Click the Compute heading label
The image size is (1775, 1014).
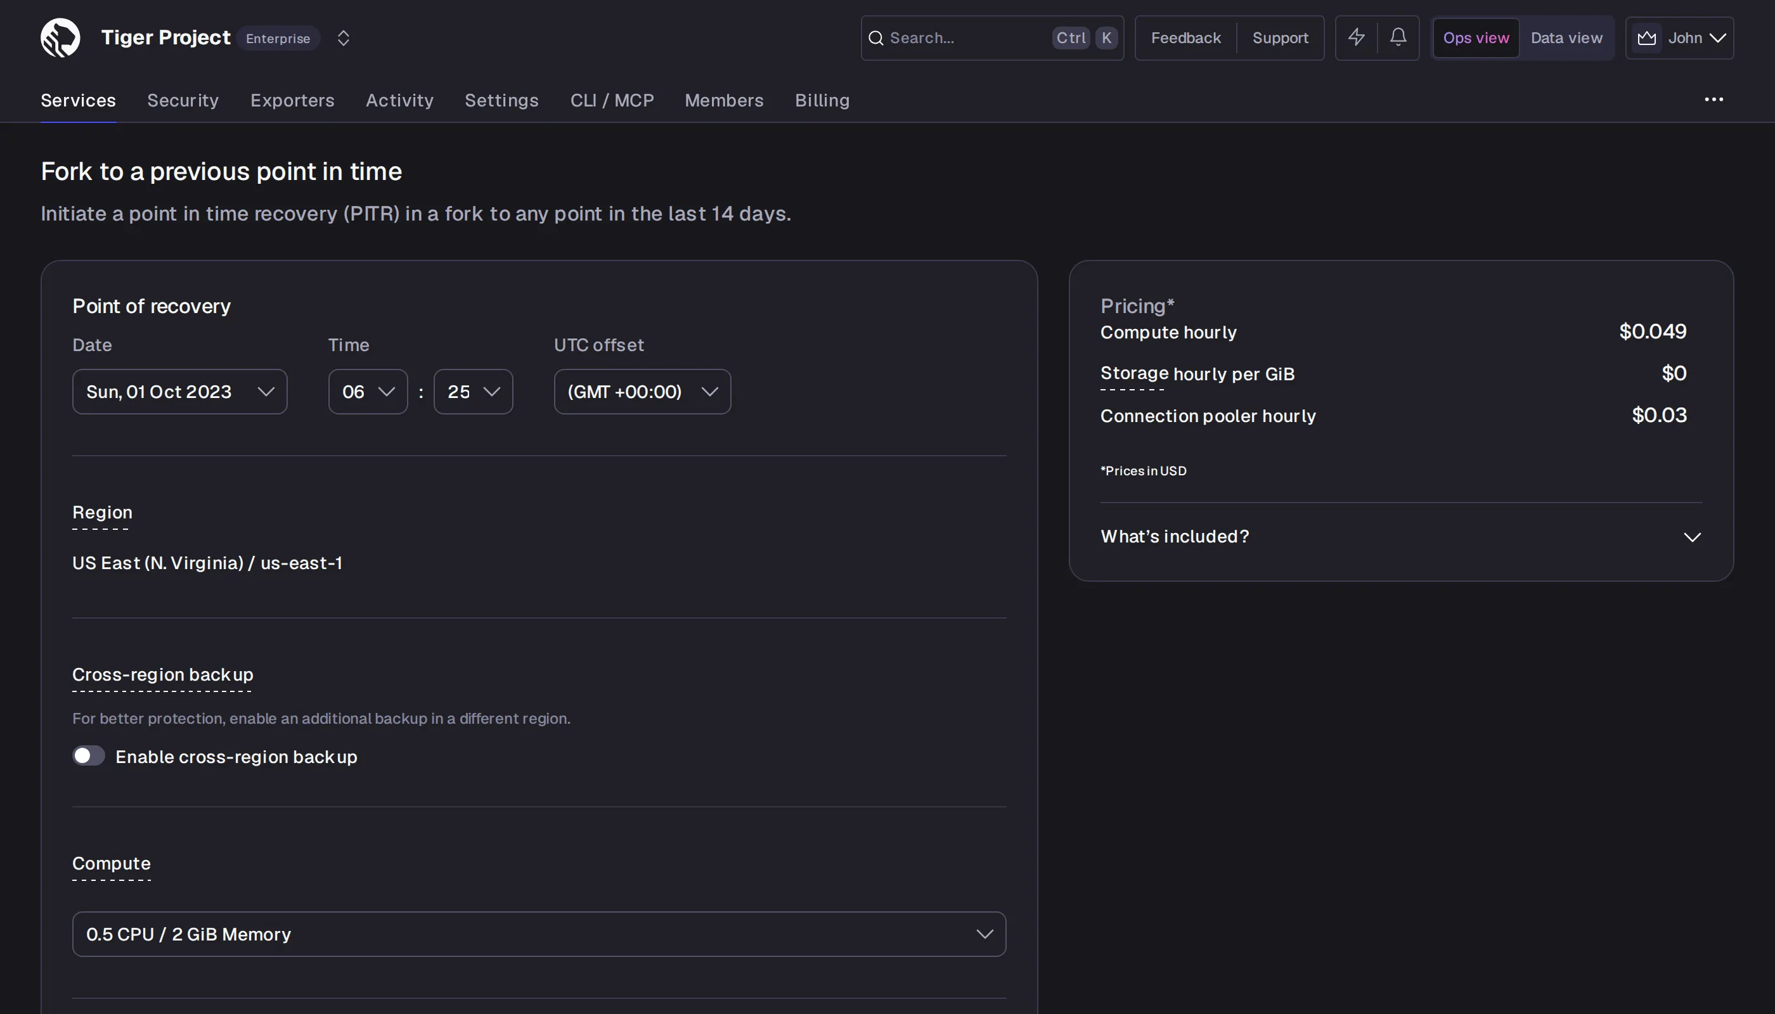112,864
